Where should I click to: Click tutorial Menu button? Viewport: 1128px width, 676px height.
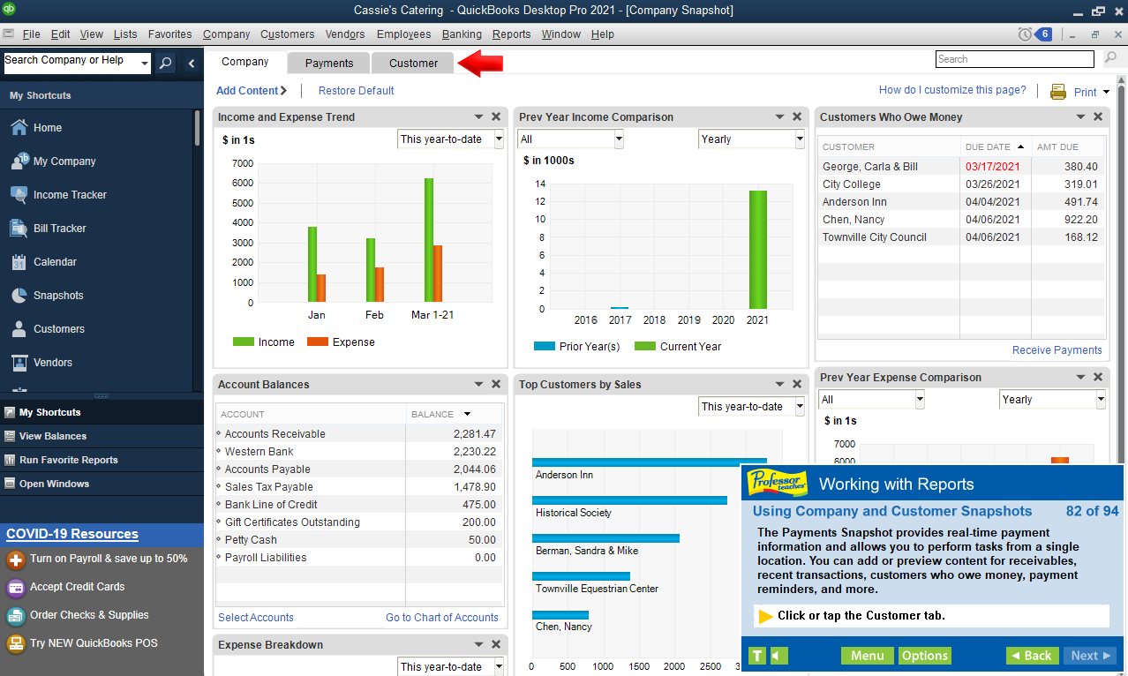[x=867, y=656]
